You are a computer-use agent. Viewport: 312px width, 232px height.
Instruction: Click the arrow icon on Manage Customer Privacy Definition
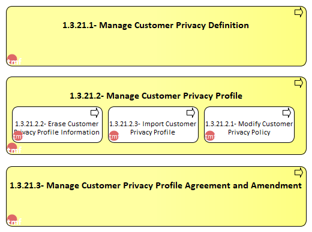(299, 13)
